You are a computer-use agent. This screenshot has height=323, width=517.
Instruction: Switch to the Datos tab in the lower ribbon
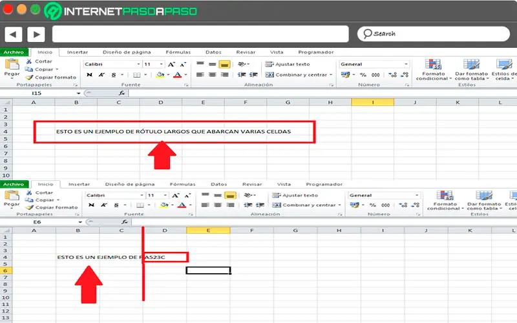(219, 184)
